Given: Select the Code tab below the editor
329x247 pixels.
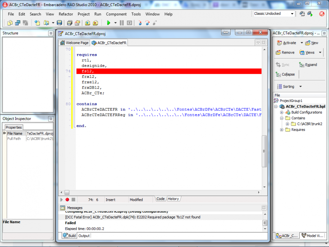Looking at the screenshot, I should (161, 199).
